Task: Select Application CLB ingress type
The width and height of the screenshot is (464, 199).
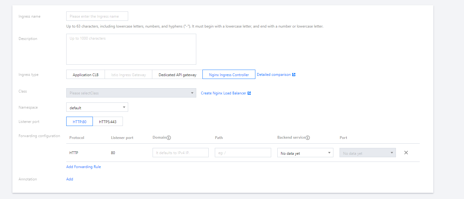Action: (x=85, y=75)
